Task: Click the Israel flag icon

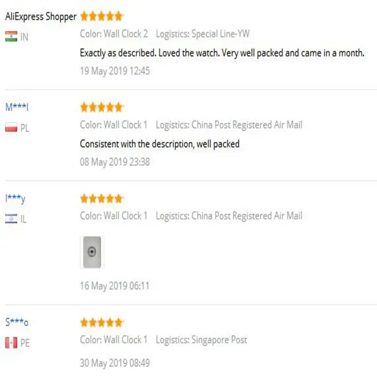Action: click(x=11, y=219)
